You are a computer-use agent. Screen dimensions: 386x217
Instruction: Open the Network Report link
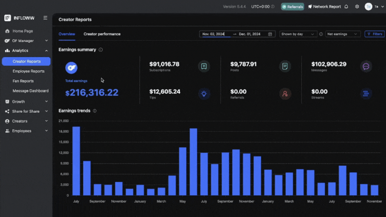tap(324, 7)
